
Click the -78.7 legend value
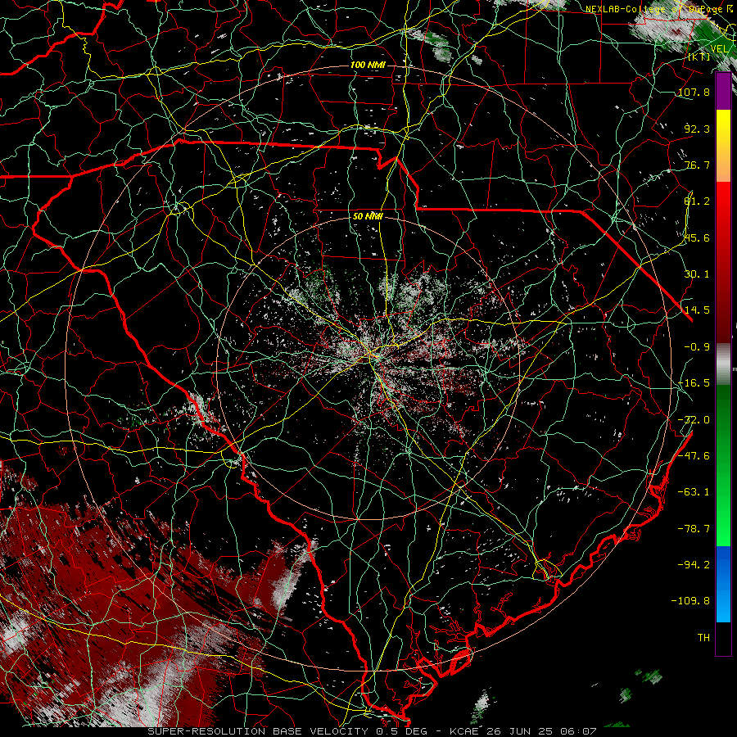[x=694, y=529]
